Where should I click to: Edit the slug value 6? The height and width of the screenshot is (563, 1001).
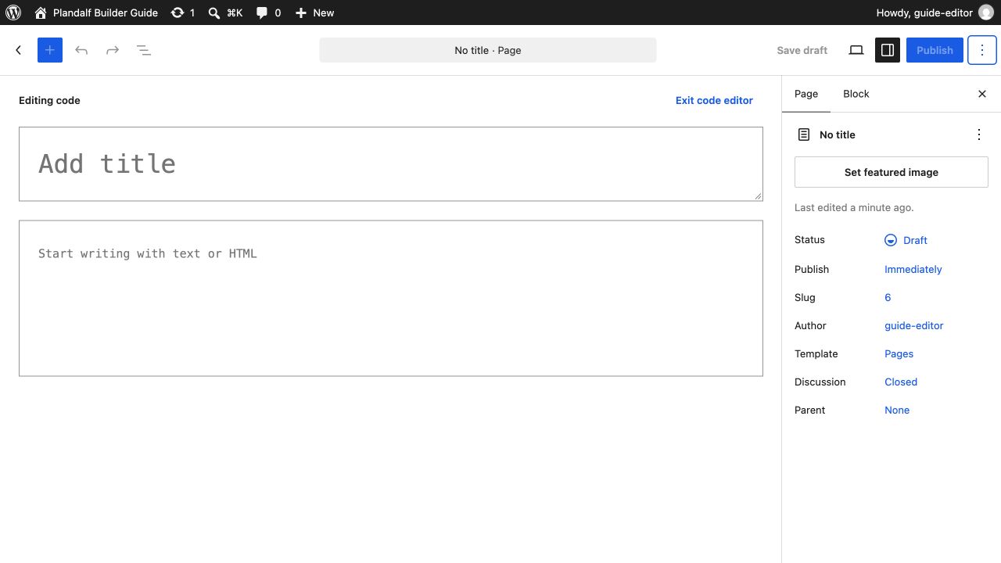tap(888, 297)
